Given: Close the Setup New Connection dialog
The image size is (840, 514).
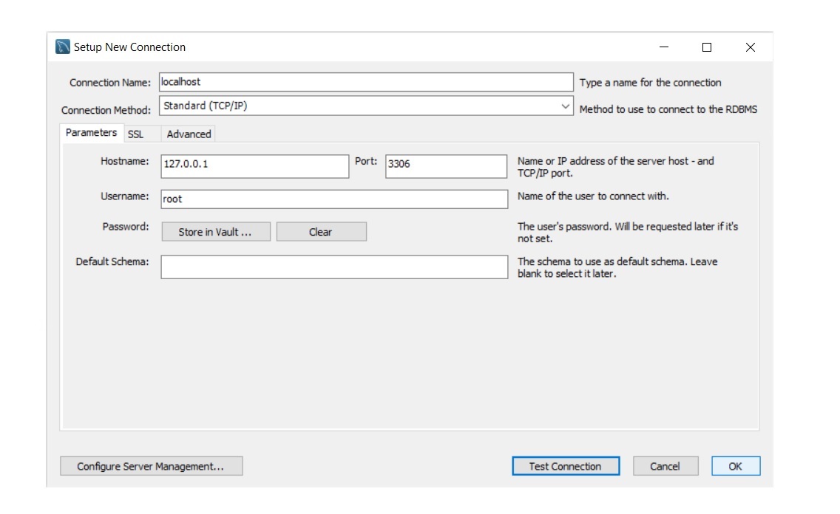Looking at the screenshot, I should tap(750, 47).
